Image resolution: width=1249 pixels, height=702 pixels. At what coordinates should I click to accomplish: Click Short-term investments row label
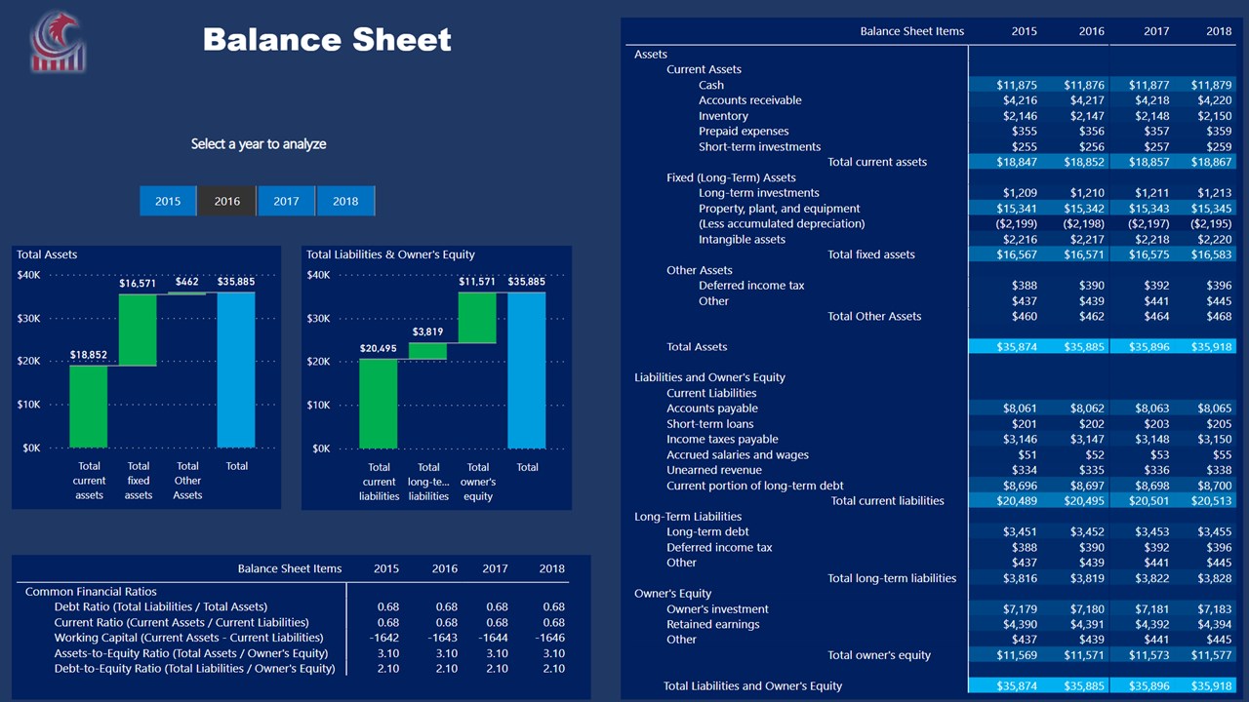(x=759, y=147)
